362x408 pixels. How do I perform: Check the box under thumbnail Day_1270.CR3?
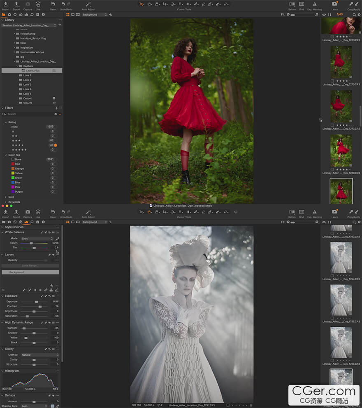click(332, 81)
